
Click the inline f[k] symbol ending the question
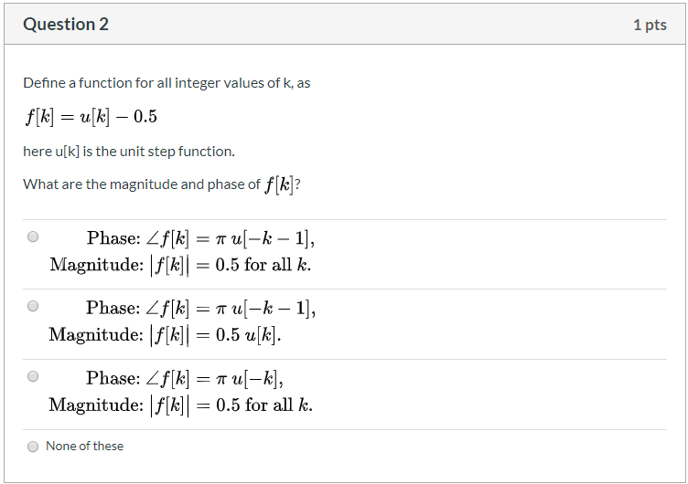pyautogui.click(x=279, y=184)
